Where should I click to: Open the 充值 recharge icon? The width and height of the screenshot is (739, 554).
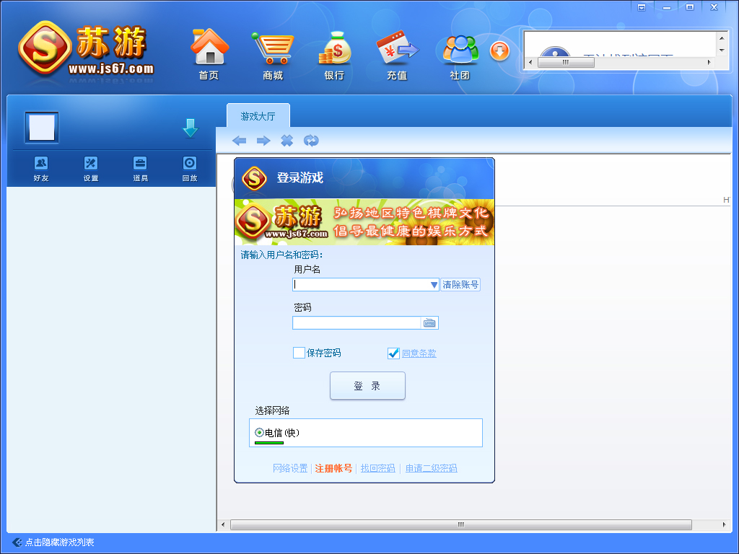click(397, 48)
